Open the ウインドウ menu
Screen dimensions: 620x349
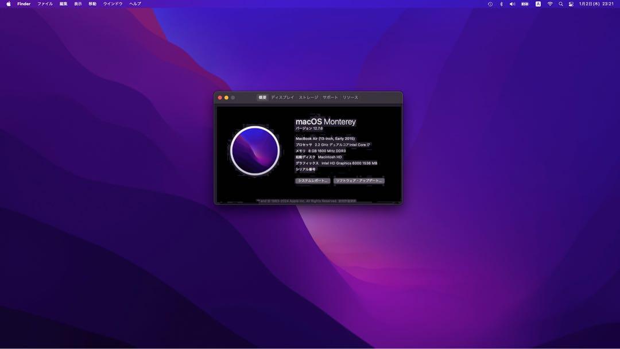click(x=113, y=4)
